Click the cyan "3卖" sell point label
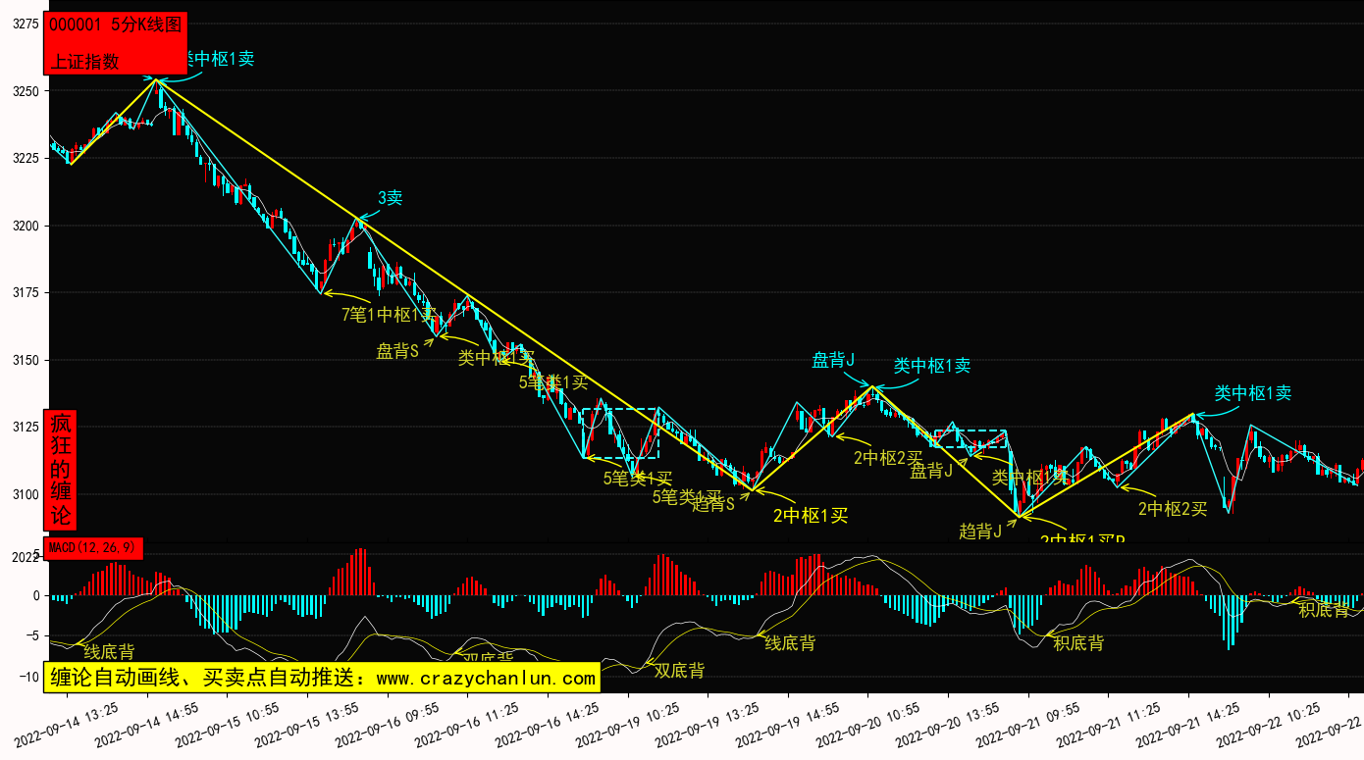The width and height of the screenshot is (1364, 760). click(x=390, y=198)
